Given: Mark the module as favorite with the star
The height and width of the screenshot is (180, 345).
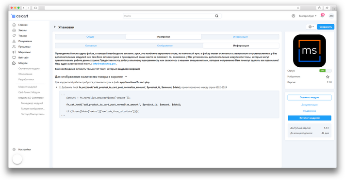Looking at the screenshot, I should tap(328, 77).
